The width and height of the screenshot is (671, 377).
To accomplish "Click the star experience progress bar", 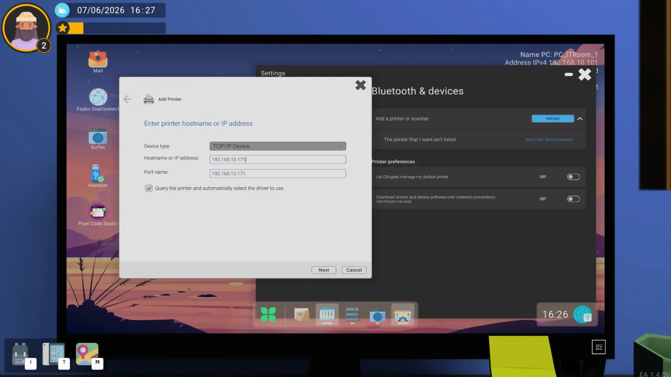I will pos(111,28).
